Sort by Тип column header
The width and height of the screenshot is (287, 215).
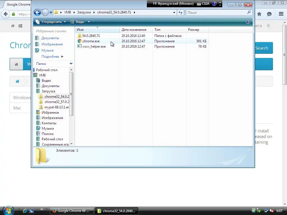coord(169,30)
